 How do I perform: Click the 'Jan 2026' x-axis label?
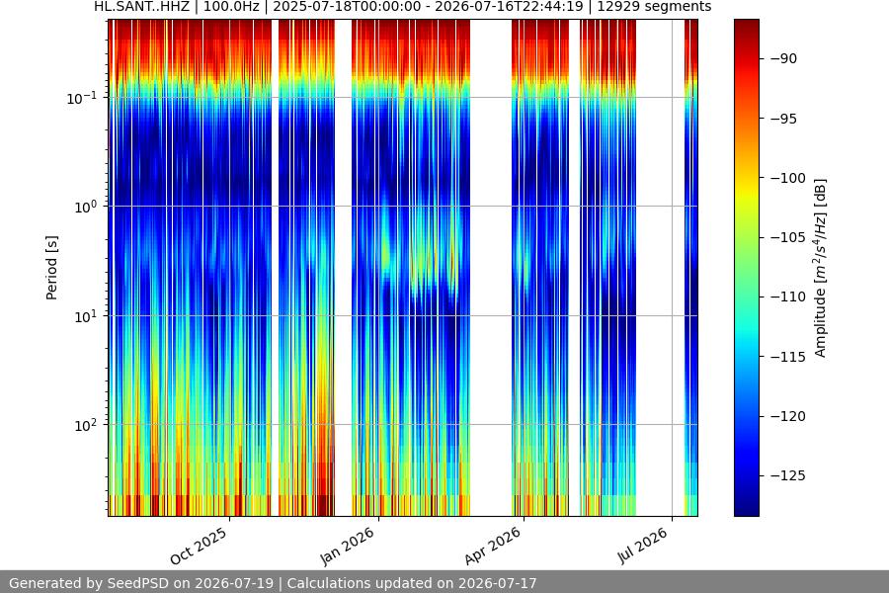pos(347,546)
